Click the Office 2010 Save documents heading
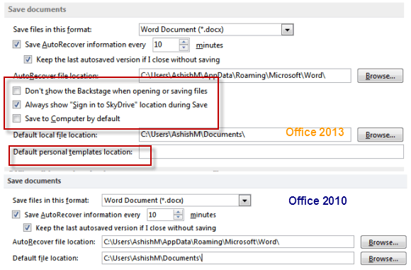 pyautogui.click(x=34, y=181)
